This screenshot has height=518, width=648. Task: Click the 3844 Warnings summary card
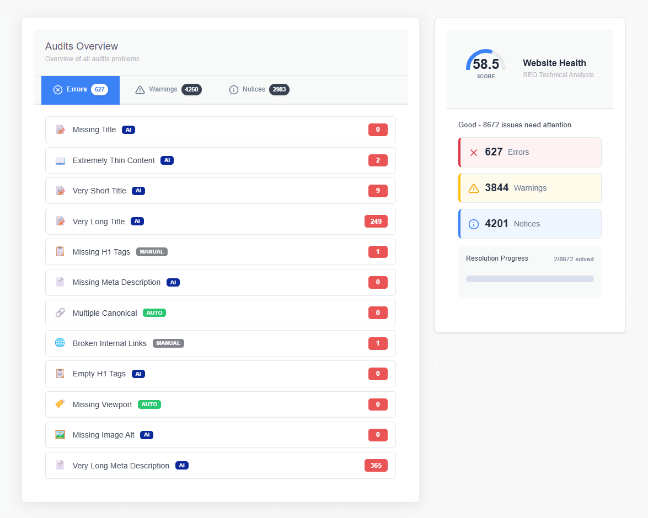coord(529,188)
